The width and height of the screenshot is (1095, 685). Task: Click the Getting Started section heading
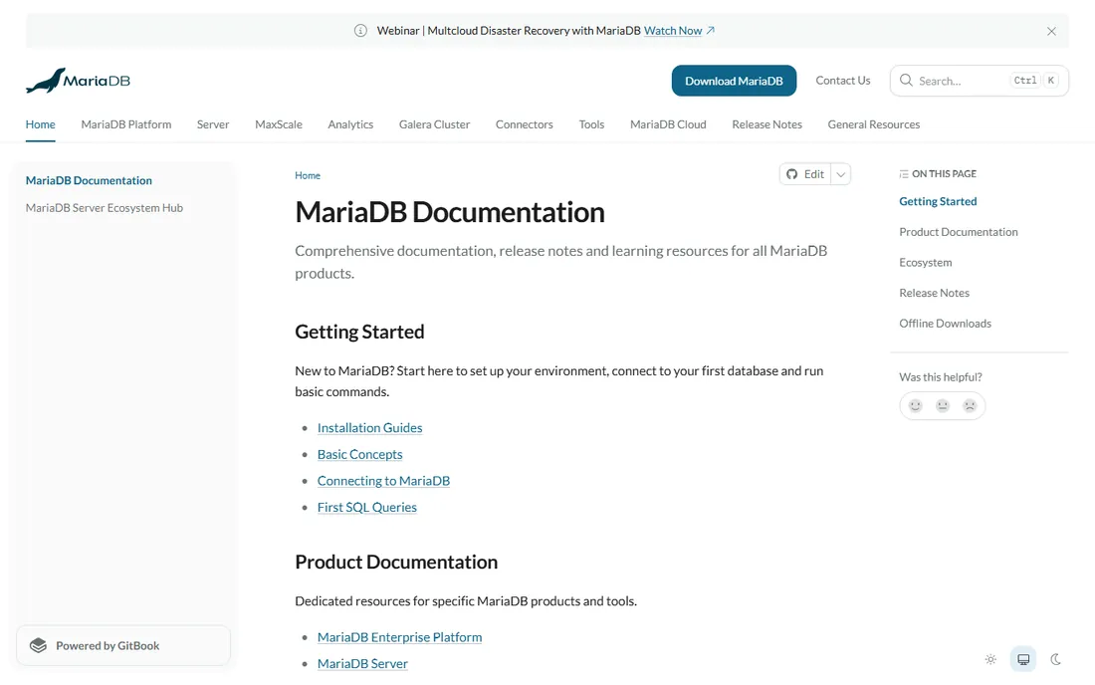point(359,332)
